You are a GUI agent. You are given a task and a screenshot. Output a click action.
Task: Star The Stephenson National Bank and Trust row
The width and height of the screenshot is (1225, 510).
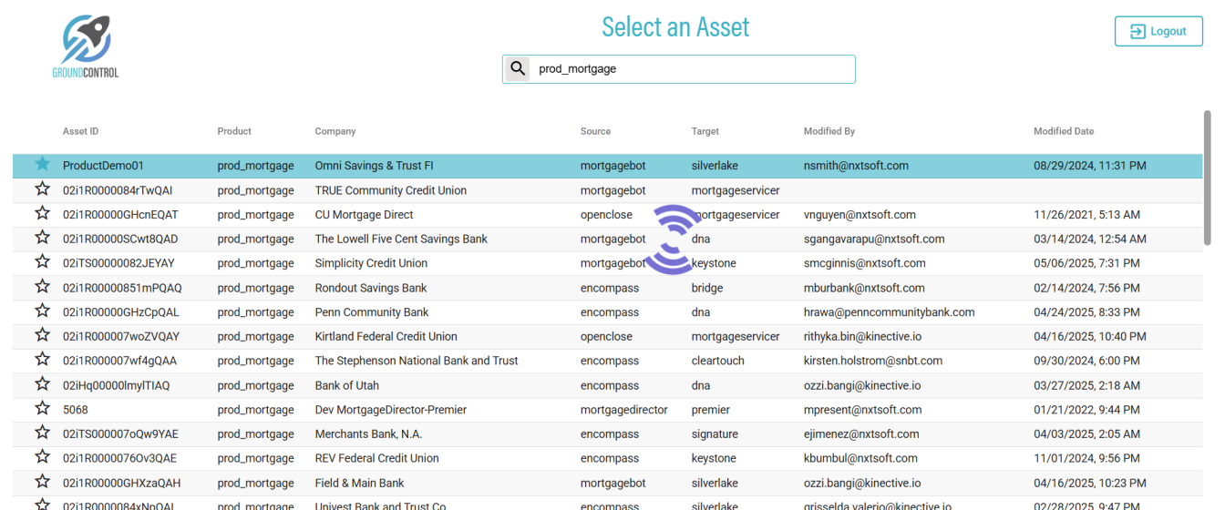point(42,360)
